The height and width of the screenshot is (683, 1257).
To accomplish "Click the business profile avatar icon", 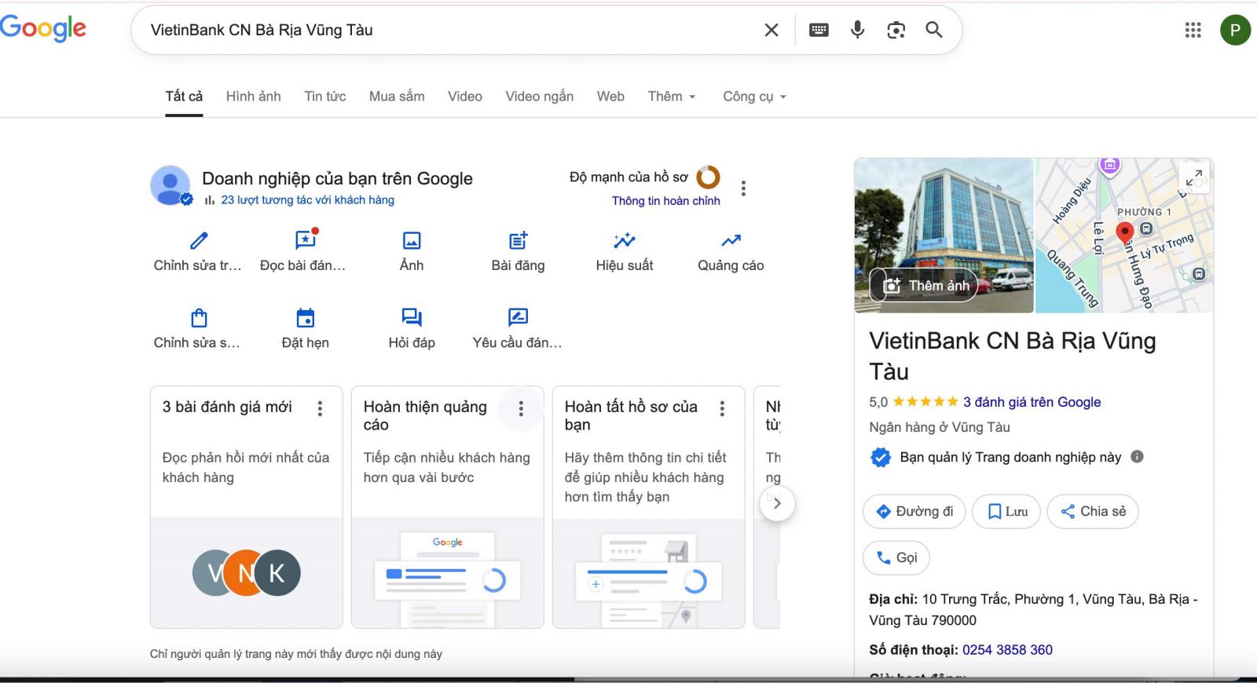I will (170, 186).
